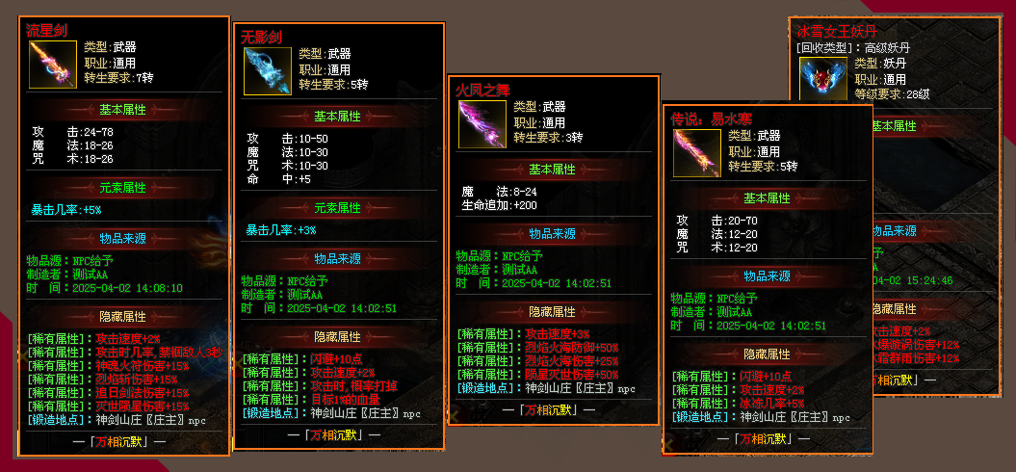Click the 流星剑 item title
Viewport: 1016px width, 472px height.
click(x=46, y=29)
